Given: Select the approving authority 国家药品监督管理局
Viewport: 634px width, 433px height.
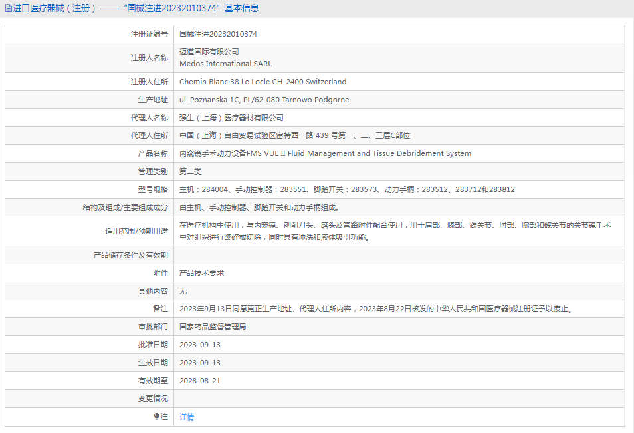Looking at the screenshot, I should click(213, 327).
